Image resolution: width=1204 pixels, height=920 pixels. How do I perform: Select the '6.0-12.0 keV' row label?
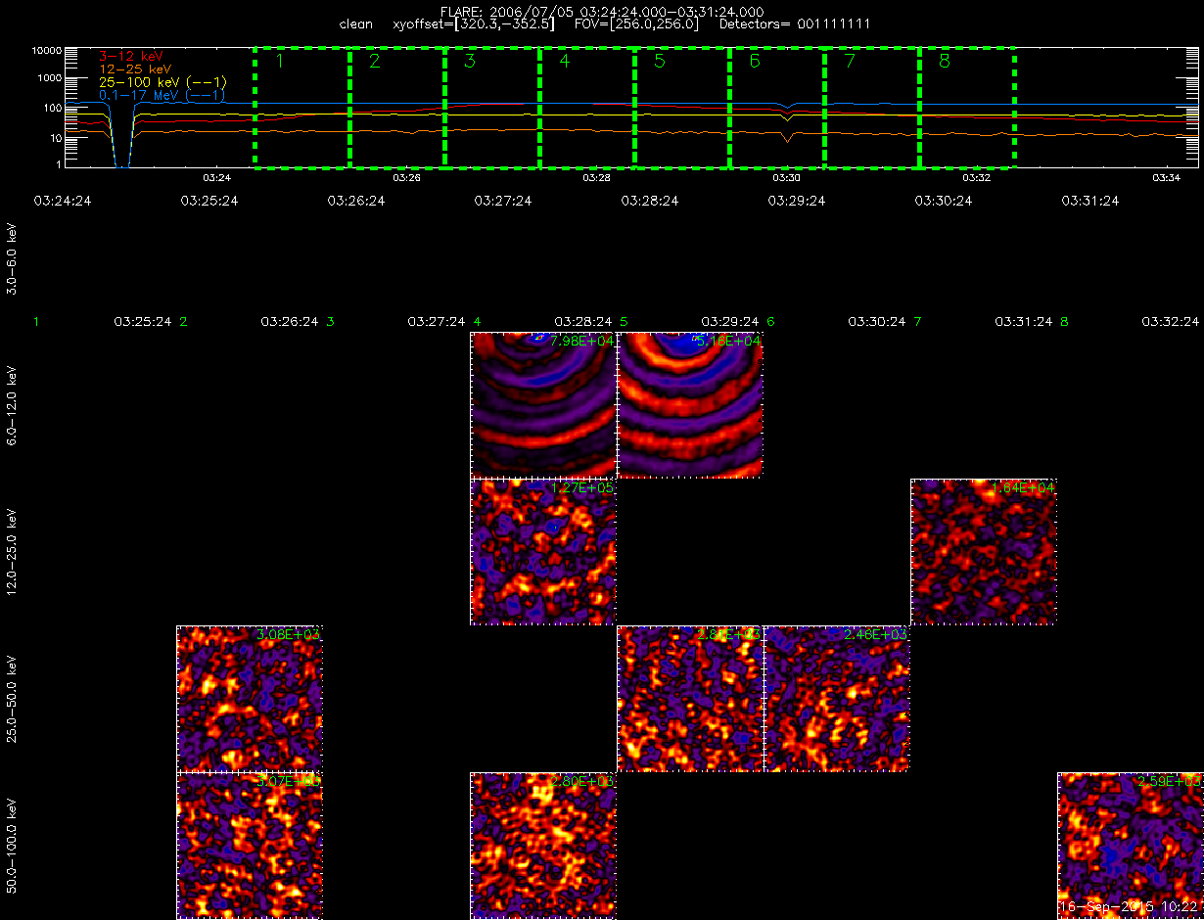[x=12, y=406]
